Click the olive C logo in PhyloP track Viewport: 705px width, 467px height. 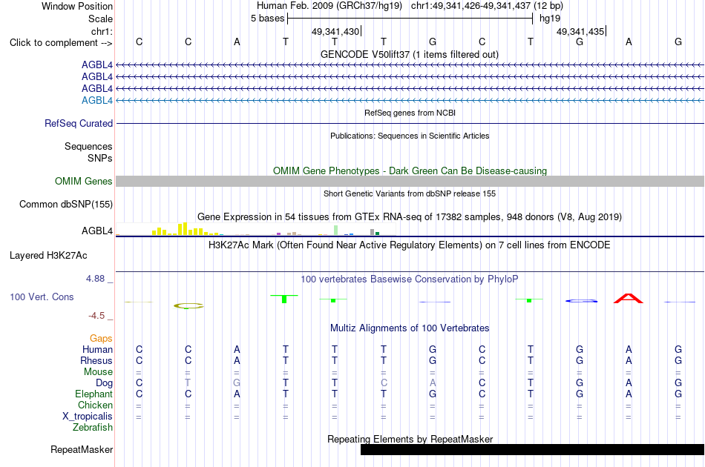188,306
